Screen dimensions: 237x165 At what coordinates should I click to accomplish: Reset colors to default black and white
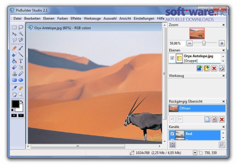click(x=13, y=110)
